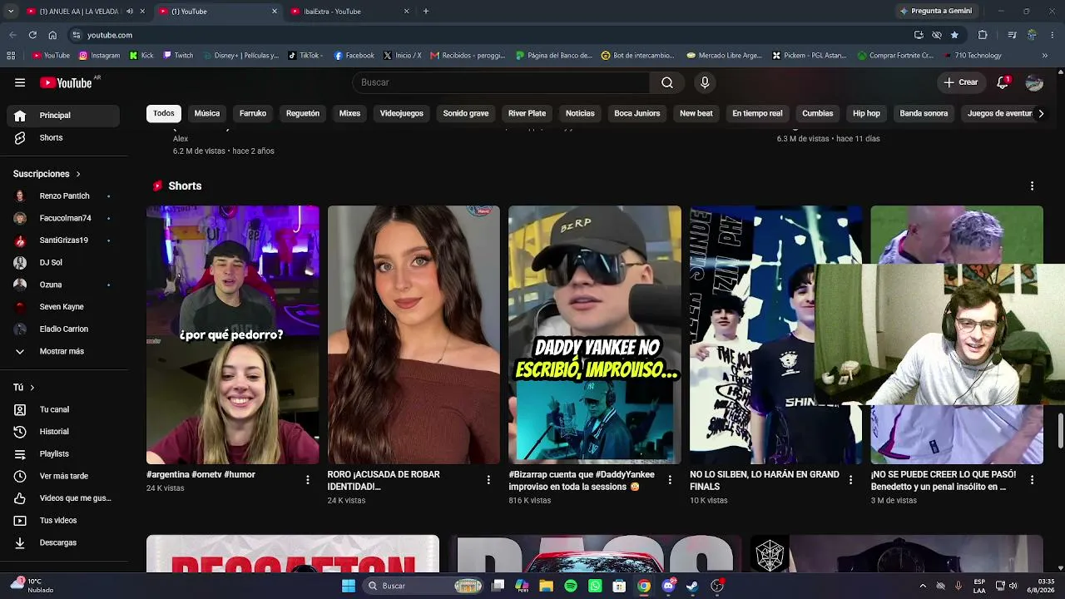Open Principal in the sidebar
The width and height of the screenshot is (1065, 599).
pyautogui.click(x=64, y=116)
